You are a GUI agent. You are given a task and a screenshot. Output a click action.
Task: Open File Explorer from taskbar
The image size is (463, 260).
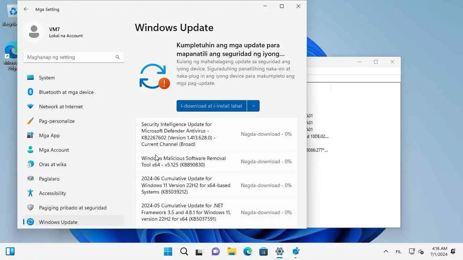(x=231, y=251)
